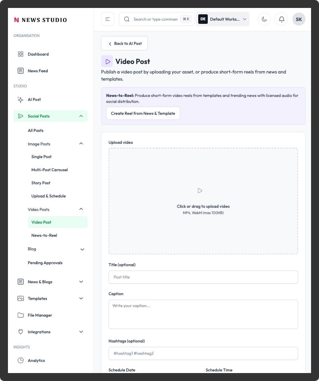Click the Post title input field

(203, 277)
